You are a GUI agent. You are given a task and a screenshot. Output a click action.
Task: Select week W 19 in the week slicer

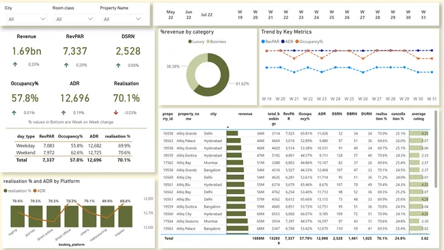click(x=240, y=15)
